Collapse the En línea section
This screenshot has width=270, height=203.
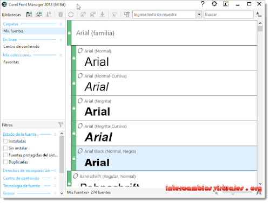[61, 39]
